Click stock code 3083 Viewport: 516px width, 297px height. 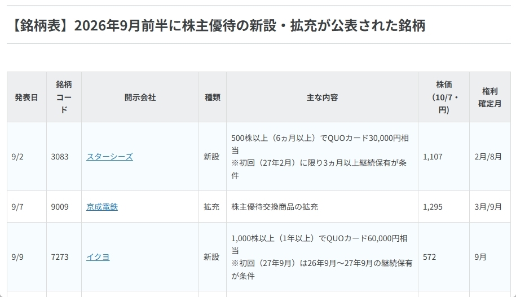point(60,157)
